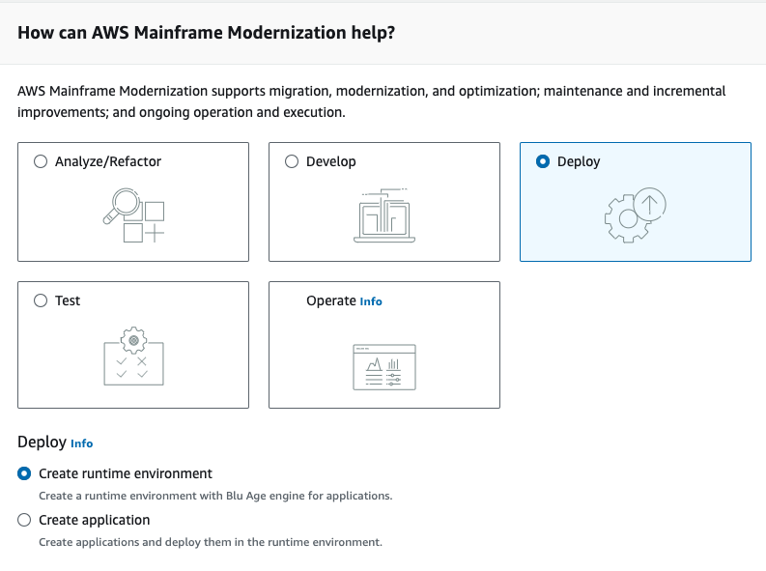766x571 pixels.
Task: Click the "Create application" option label text
Action: (x=94, y=520)
